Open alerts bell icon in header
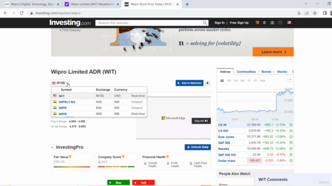332x186 pixels. [264, 23]
